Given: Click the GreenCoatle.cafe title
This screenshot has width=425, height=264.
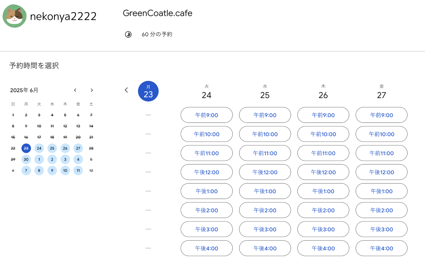Looking at the screenshot, I should point(157,13).
